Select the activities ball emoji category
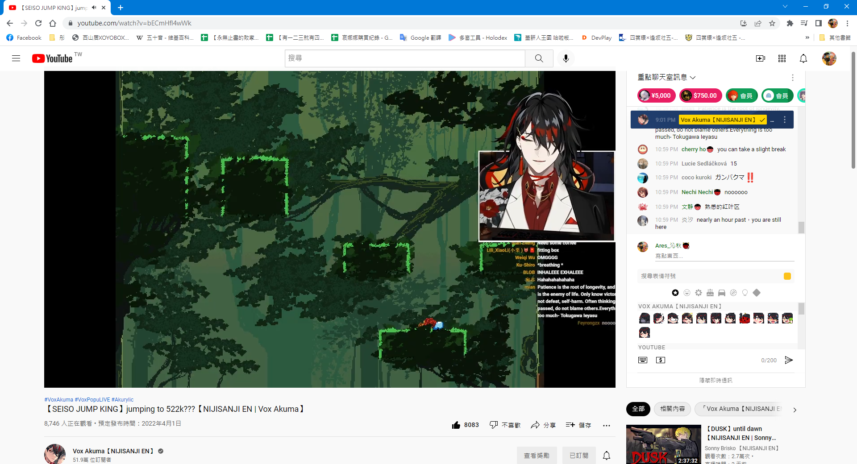 click(x=733, y=293)
